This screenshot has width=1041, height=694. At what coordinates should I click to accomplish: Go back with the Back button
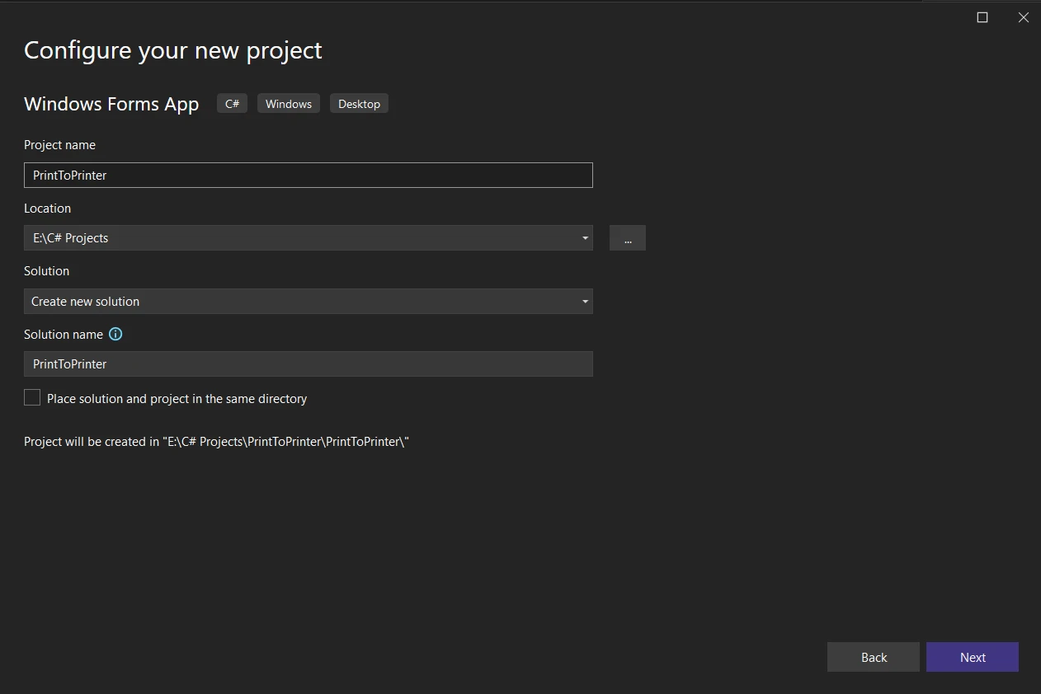coord(873,657)
